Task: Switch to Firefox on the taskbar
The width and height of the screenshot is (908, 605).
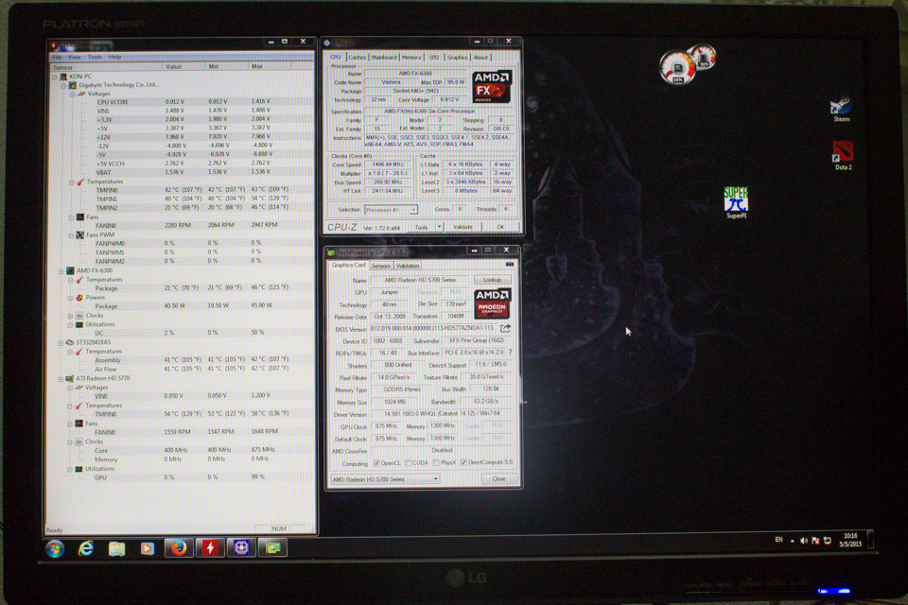Action: [179, 547]
